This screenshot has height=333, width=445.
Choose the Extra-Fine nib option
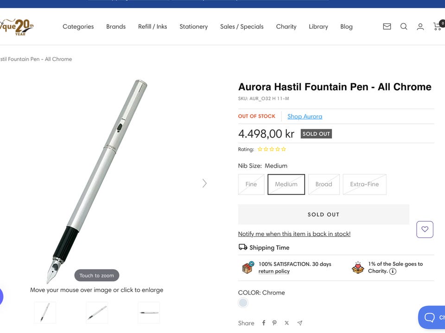click(364, 184)
